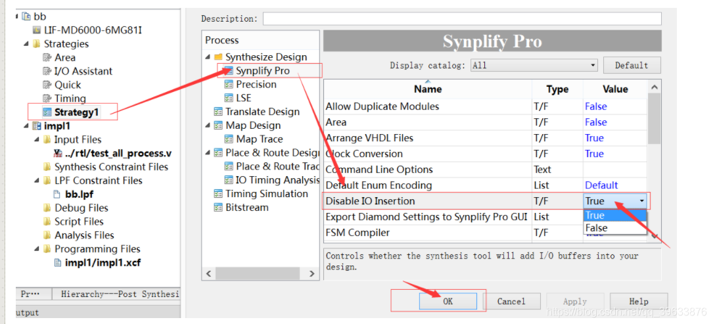
Task: Collapse the Place & Route Design node
Action: [208, 153]
